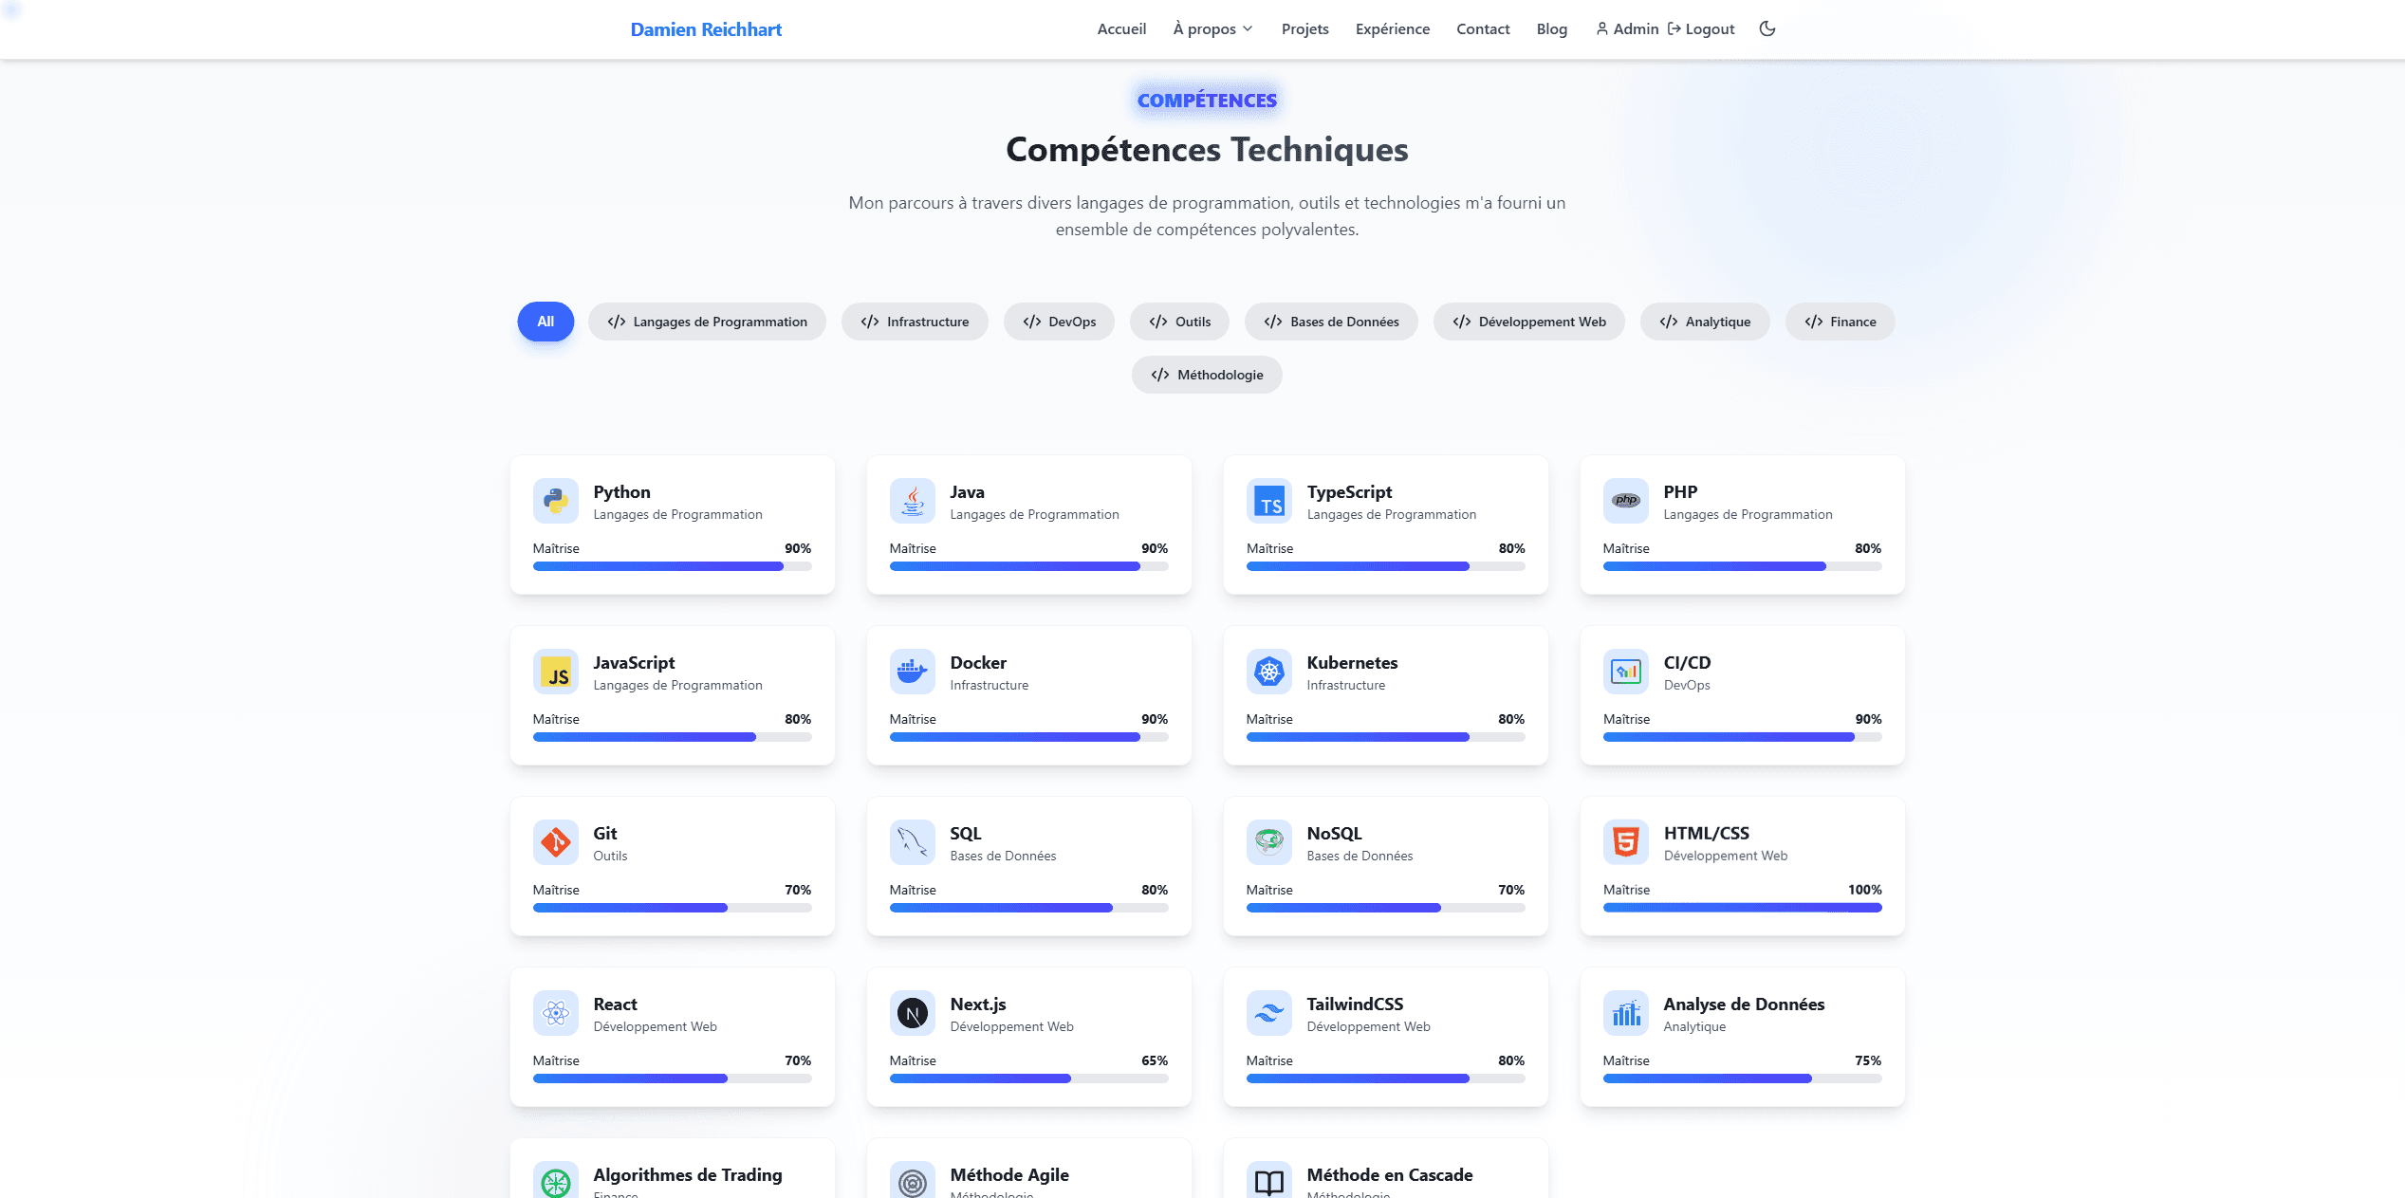Click the JavaScript JS icon
The height and width of the screenshot is (1198, 2405).
(x=555, y=672)
